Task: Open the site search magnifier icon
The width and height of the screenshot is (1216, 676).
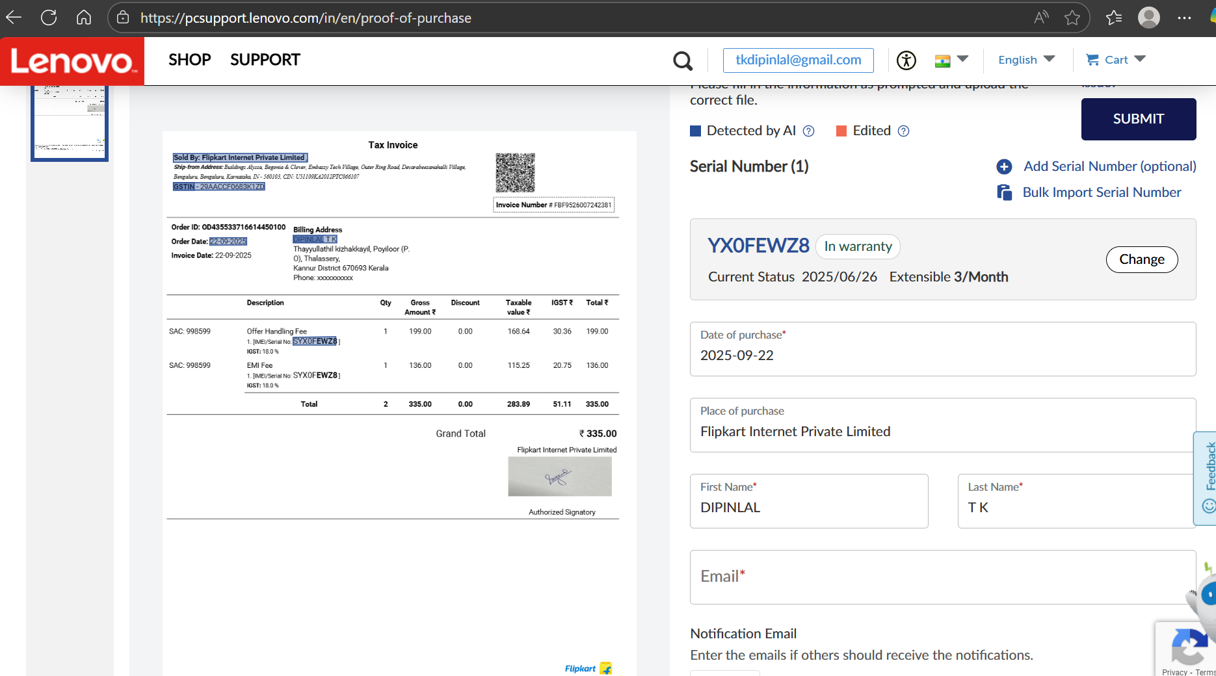Action: coord(682,60)
